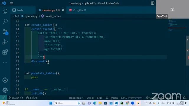Open remote window indicator in status bar
Image resolution: width=189 pixels, height=106 pixels.
(4, 98)
